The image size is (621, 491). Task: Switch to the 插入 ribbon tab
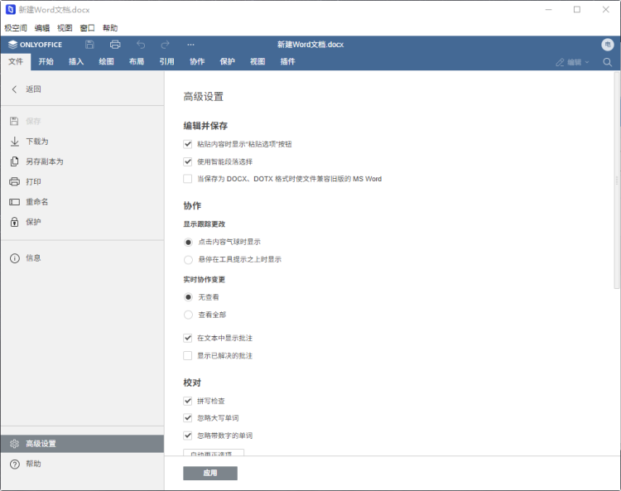pos(76,61)
